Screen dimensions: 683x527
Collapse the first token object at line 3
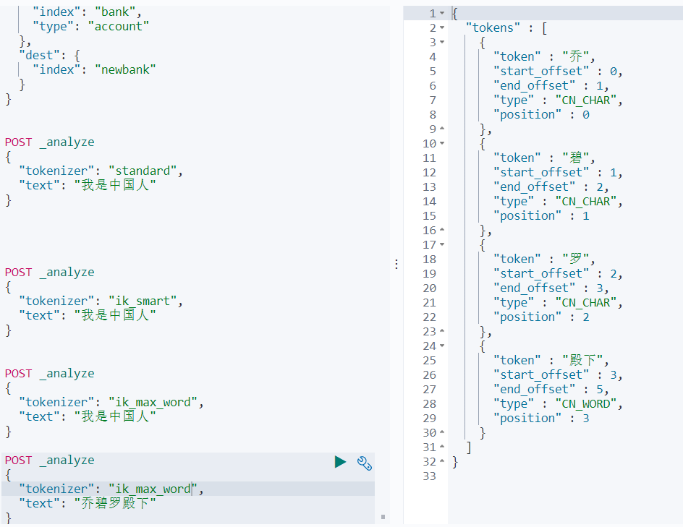click(x=442, y=42)
